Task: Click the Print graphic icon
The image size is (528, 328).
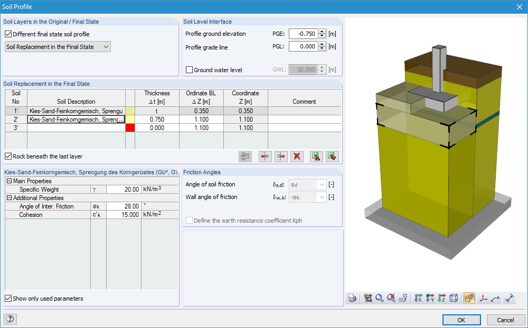Action: (352, 298)
